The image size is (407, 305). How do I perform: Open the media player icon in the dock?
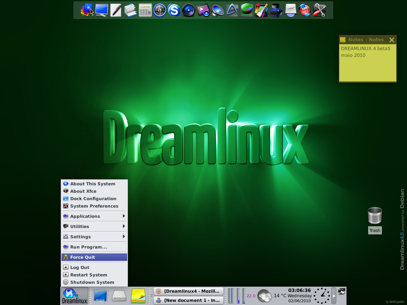(x=203, y=10)
